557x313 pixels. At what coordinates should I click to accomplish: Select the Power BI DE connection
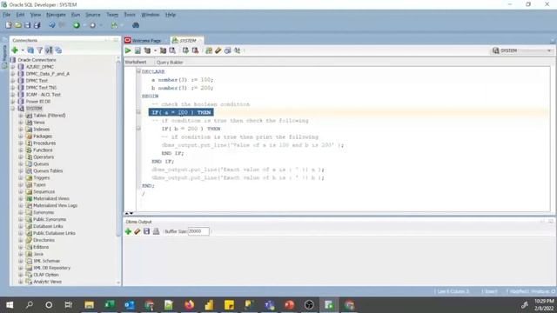click(38, 102)
